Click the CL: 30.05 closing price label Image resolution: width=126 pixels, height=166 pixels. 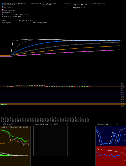coord(46,5)
